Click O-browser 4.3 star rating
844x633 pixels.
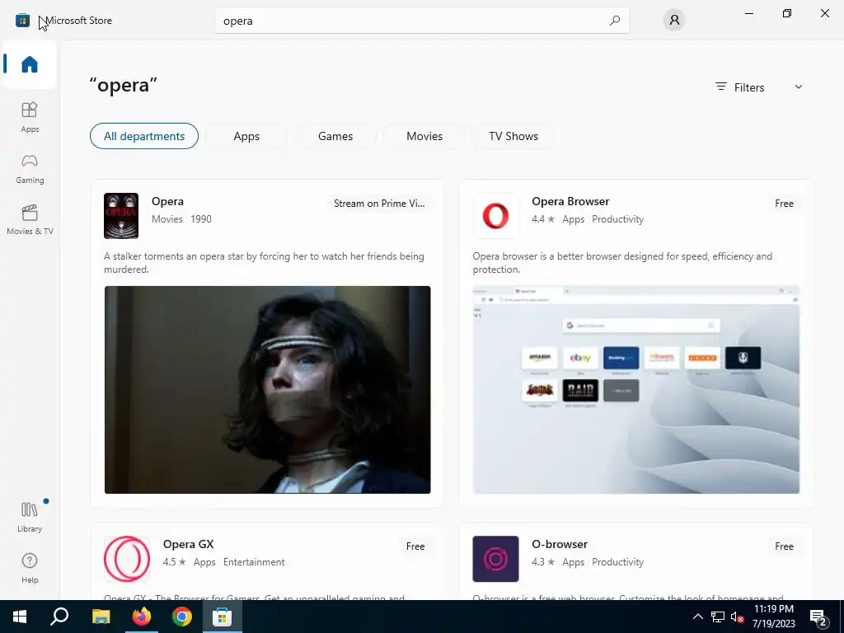coord(543,562)
